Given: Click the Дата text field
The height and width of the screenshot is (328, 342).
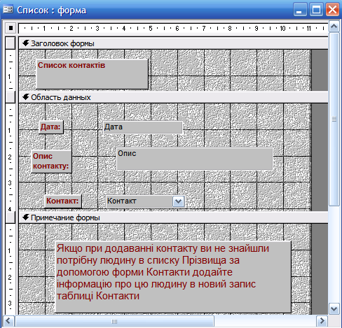Looking at the screenshot, I should (142, 127).
